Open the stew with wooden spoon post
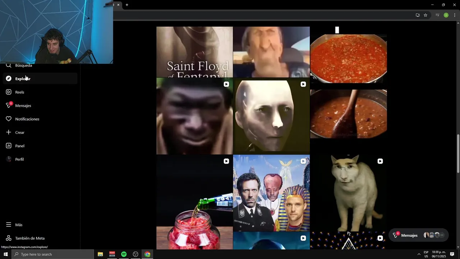The image size is (460, 259). click(349, 114)
